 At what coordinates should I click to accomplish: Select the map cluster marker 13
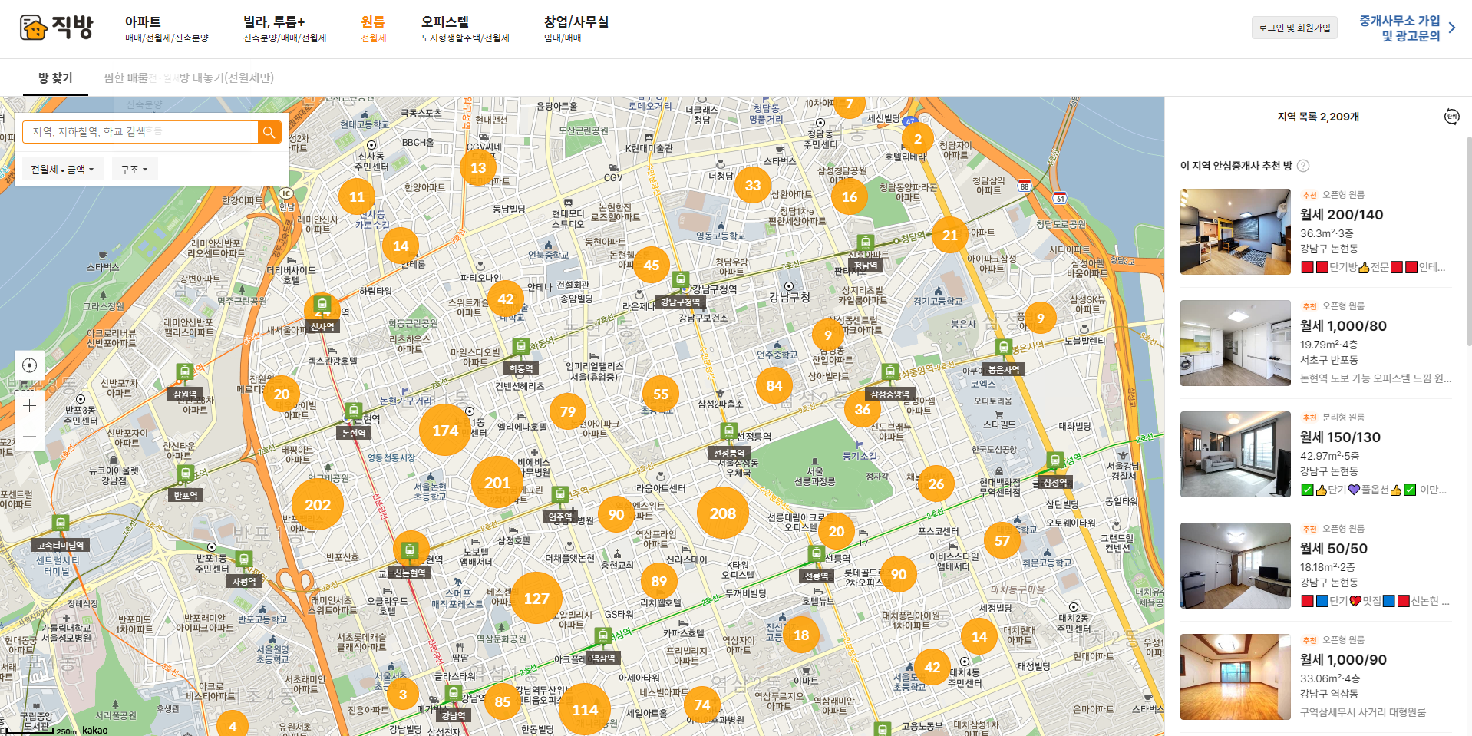(x=478, y=167)
